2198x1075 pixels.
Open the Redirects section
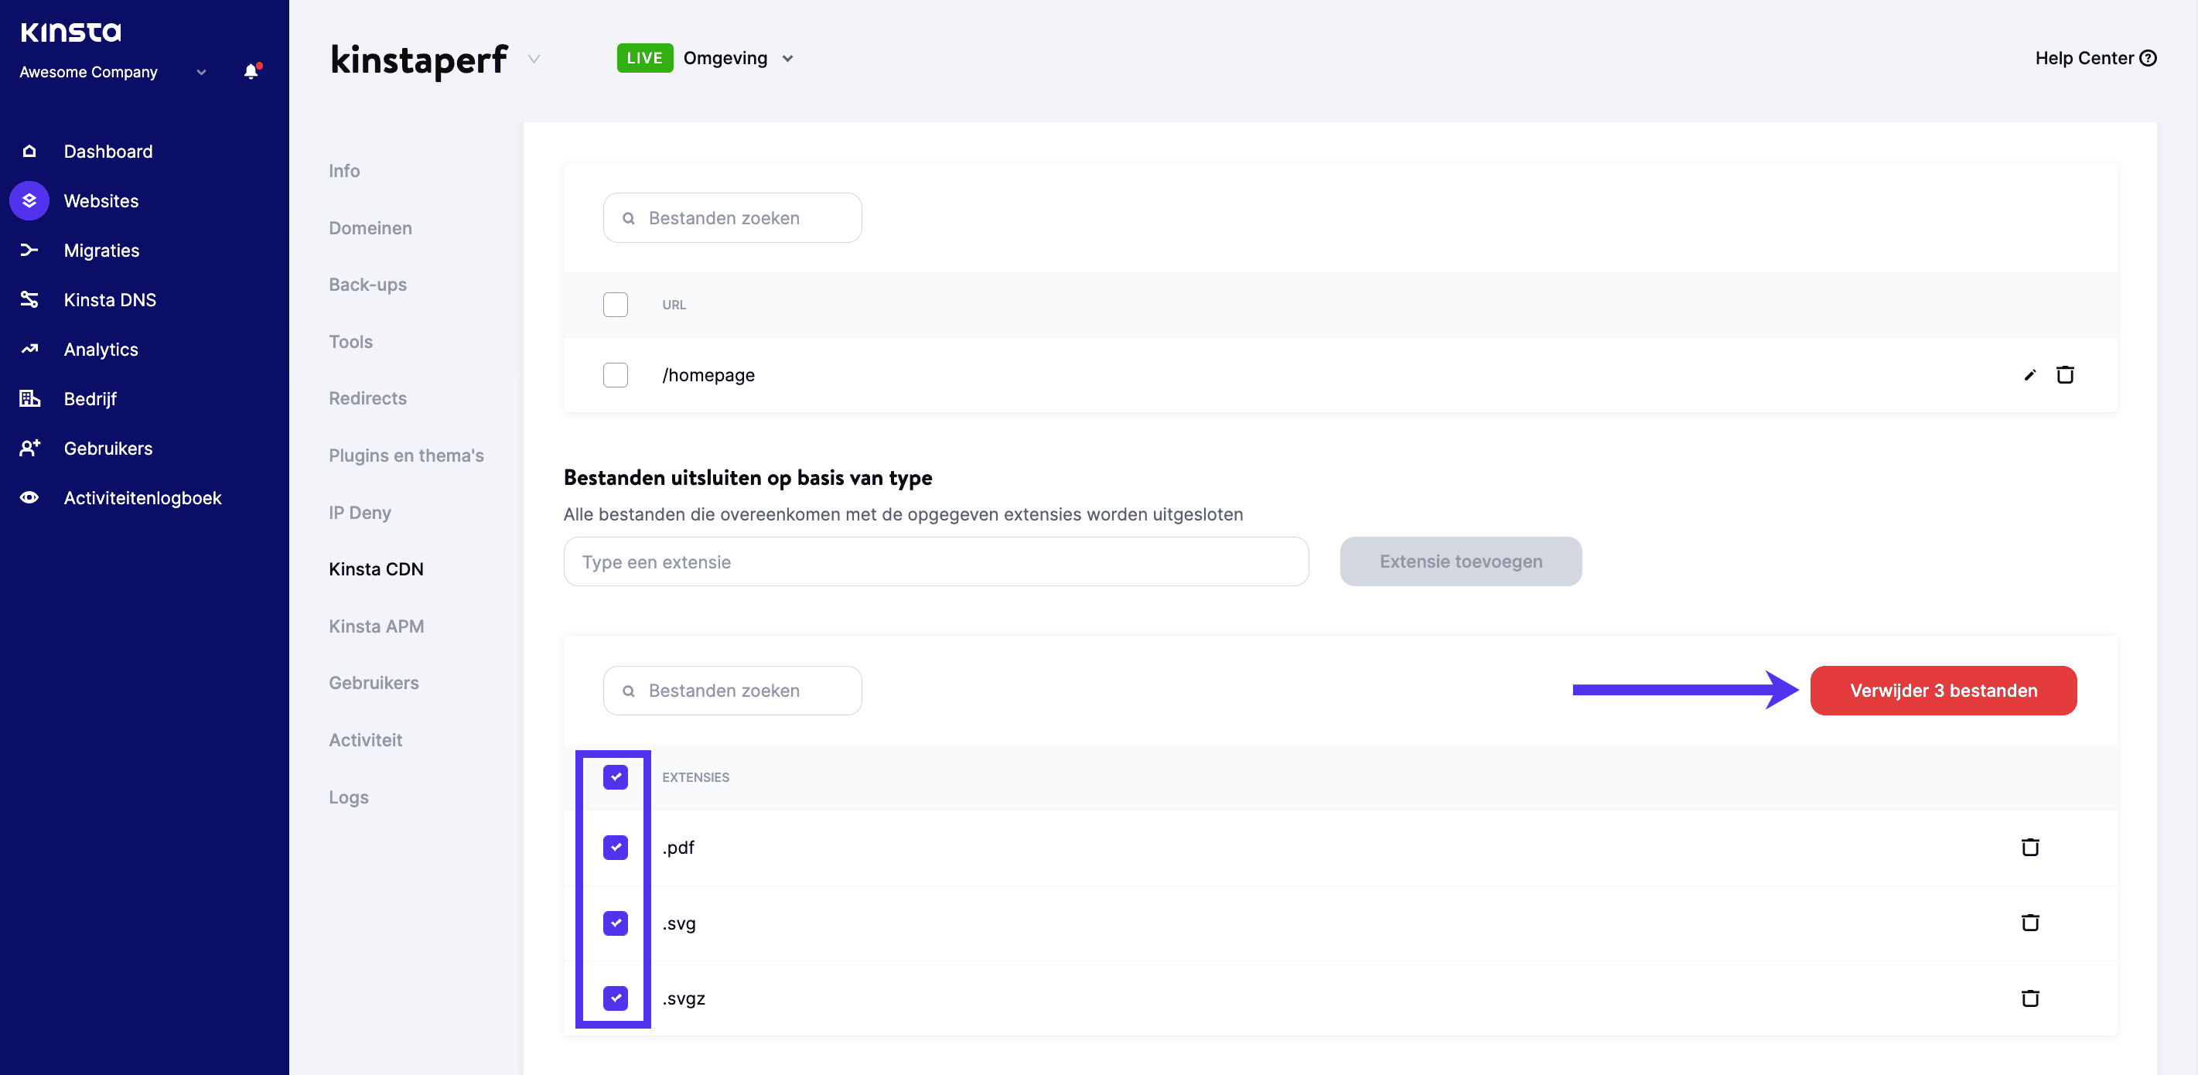point(368,398)
